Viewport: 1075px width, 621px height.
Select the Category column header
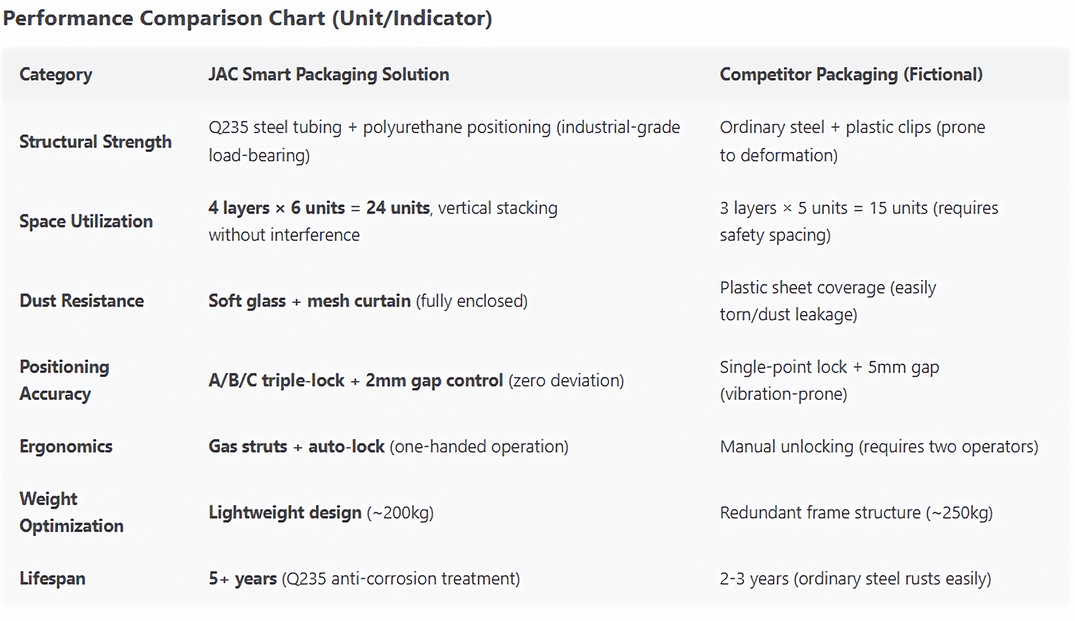[56, 74]
